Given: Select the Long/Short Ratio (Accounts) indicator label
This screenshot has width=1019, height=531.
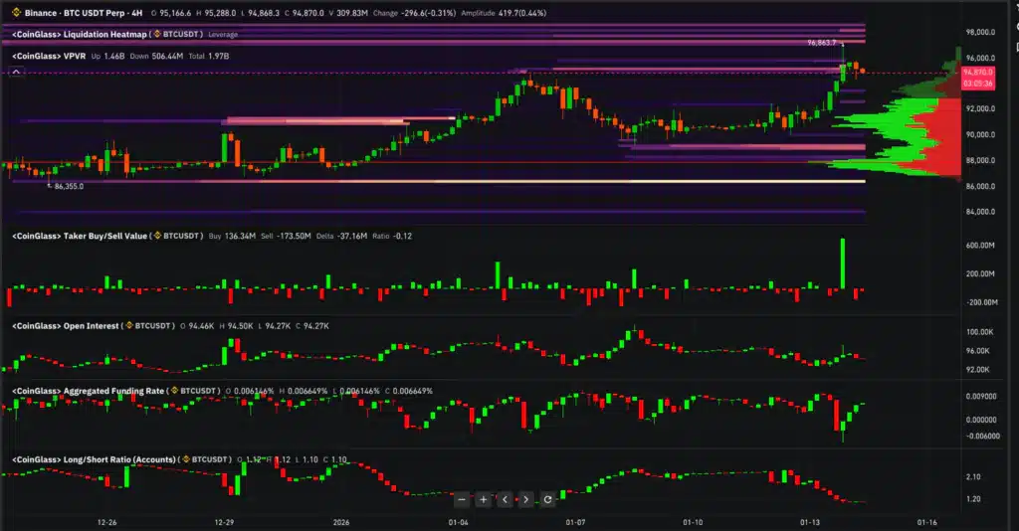Looking at the screenshot, I should [93, 459].
